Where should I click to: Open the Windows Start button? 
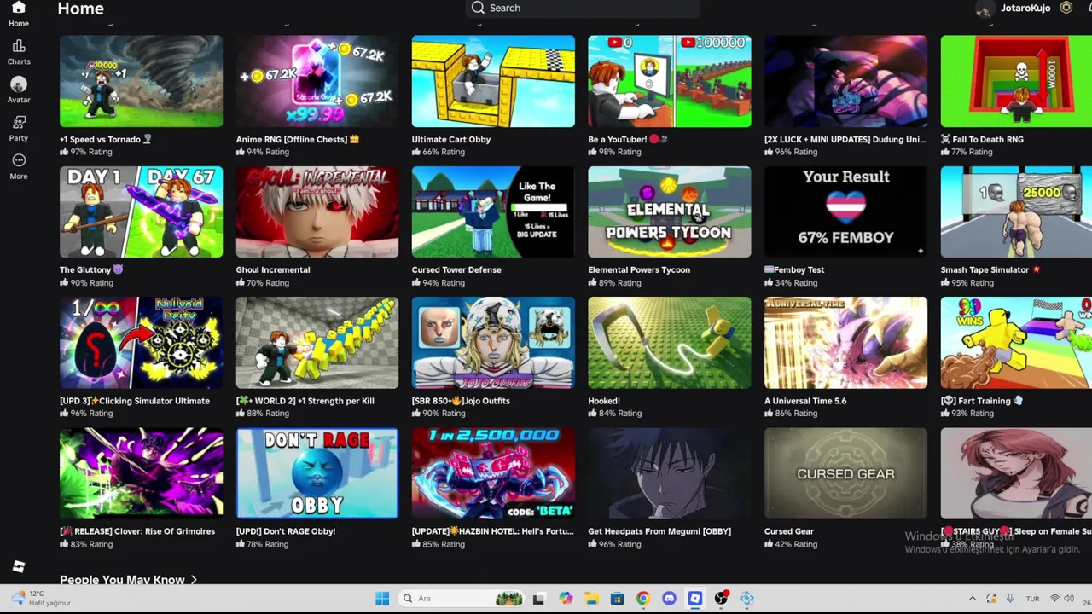(x=382, y=599)
